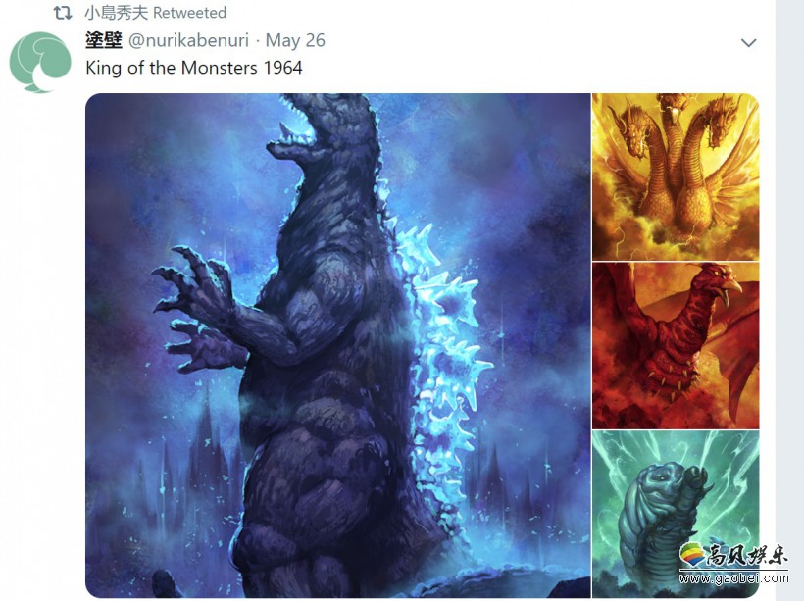
Task: Click the Retweeted label text
Action: pyautogui.click(x=189, y=13)
